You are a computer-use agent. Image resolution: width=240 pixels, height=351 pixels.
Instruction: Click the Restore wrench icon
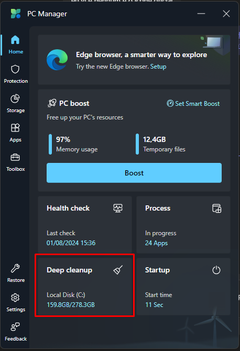tap(15, 268)
